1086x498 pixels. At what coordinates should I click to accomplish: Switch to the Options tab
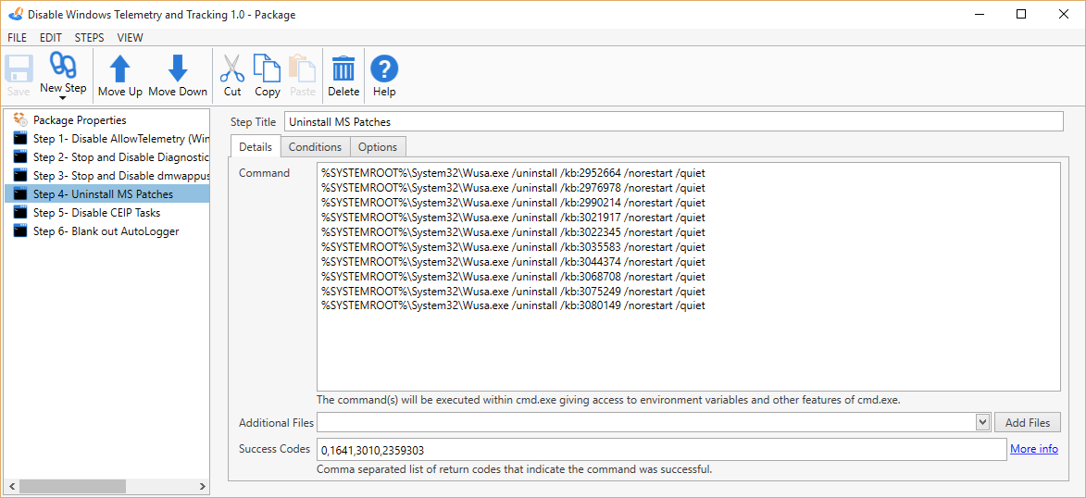[378, 147]
